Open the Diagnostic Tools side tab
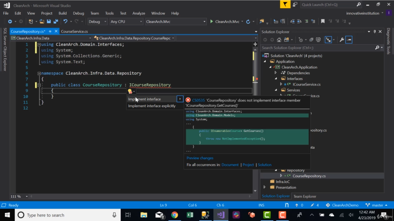 pyautogui.click(x=388, y=41)
